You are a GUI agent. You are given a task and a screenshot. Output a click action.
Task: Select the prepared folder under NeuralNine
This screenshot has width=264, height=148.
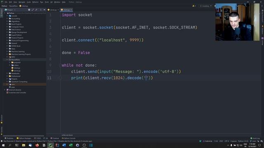[17, 62]
